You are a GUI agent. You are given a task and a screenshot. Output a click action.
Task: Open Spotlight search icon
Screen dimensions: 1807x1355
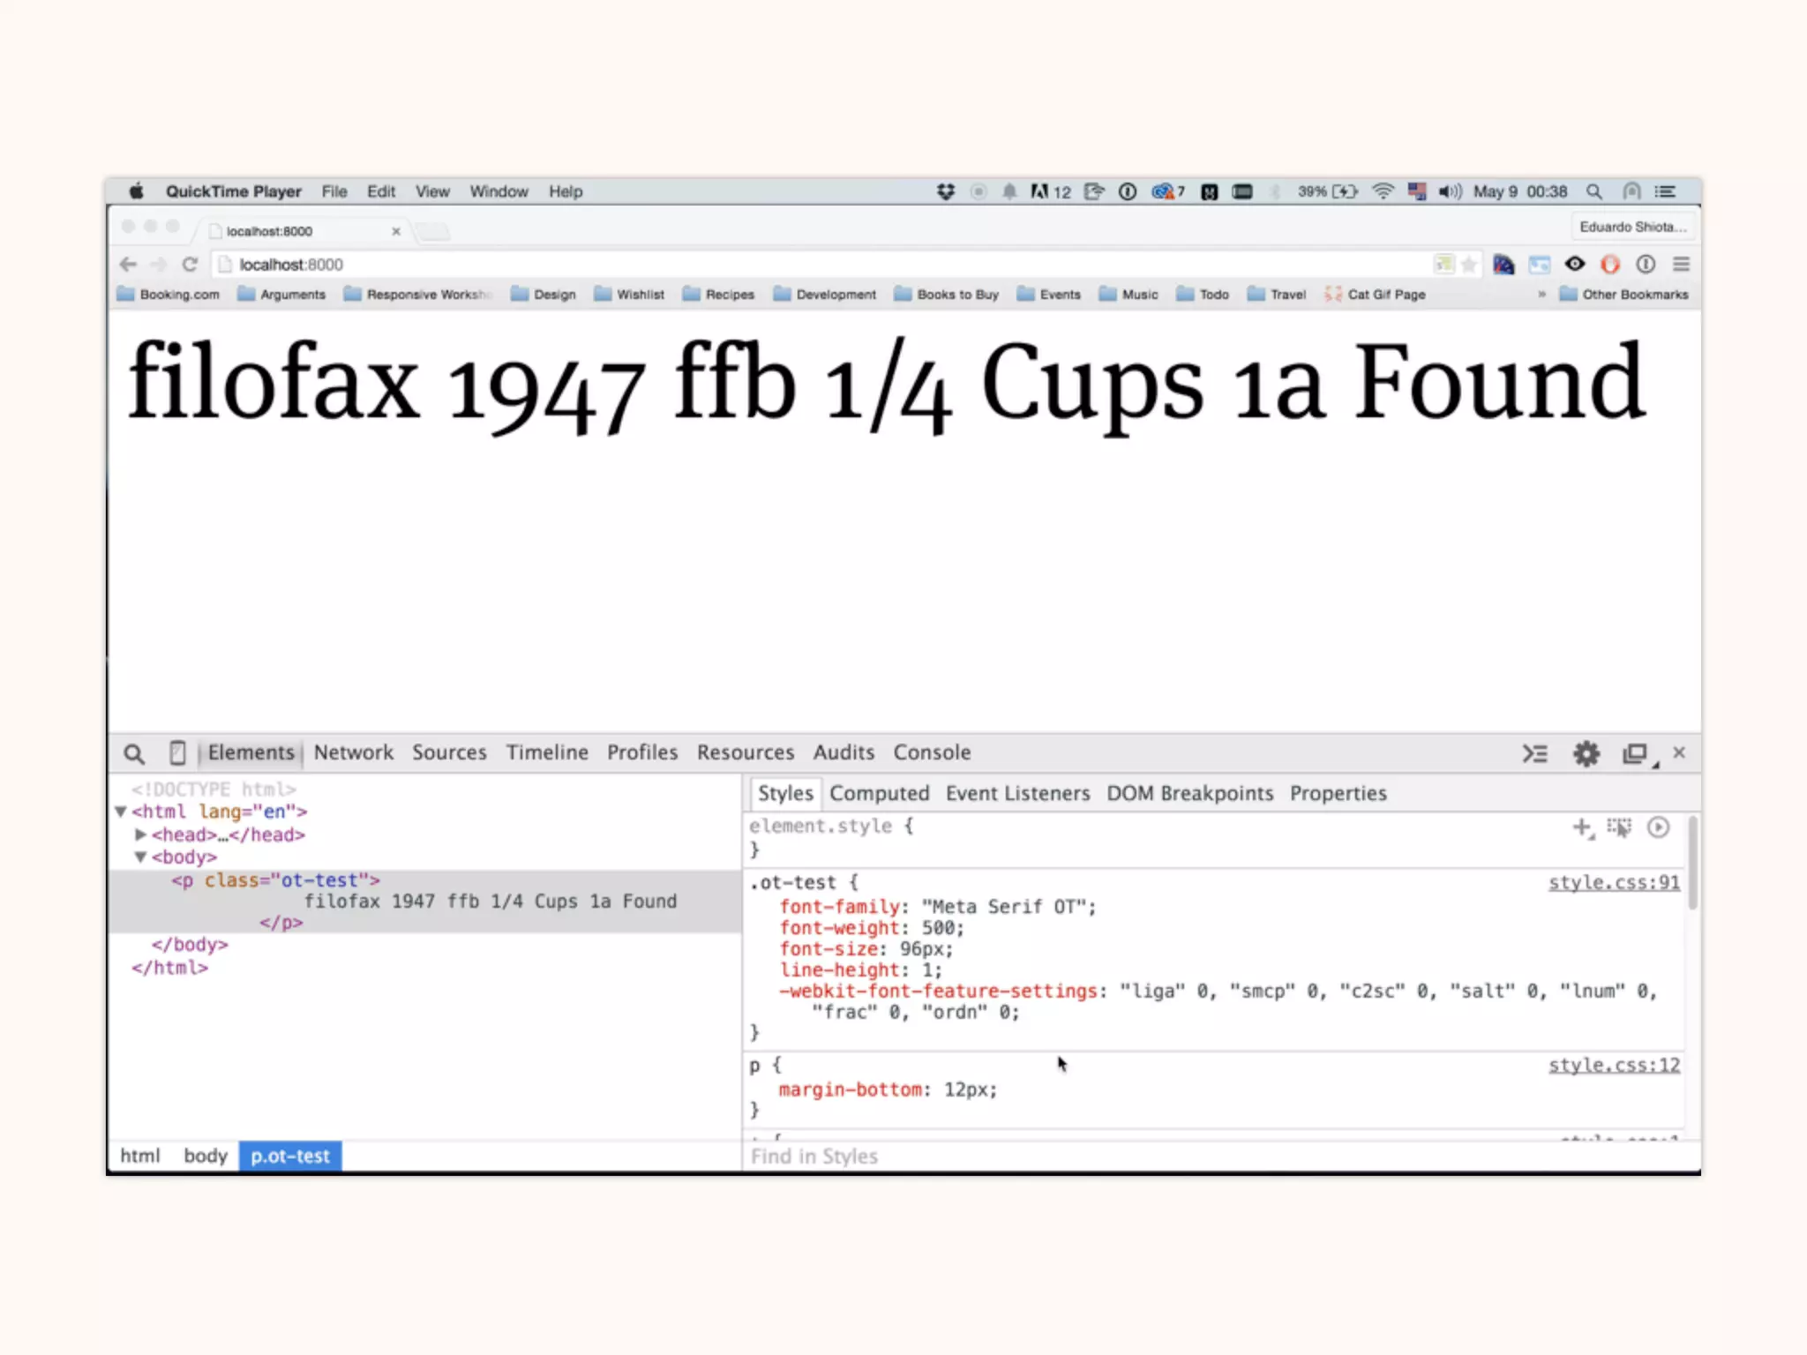[x=1593, y=191]
